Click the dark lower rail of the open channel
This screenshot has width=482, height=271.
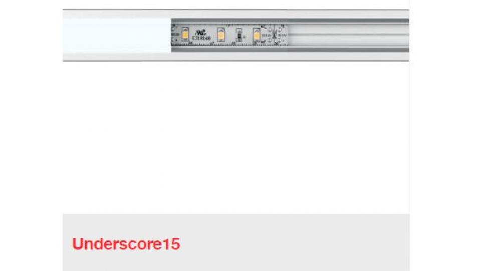tap(290, 50)
